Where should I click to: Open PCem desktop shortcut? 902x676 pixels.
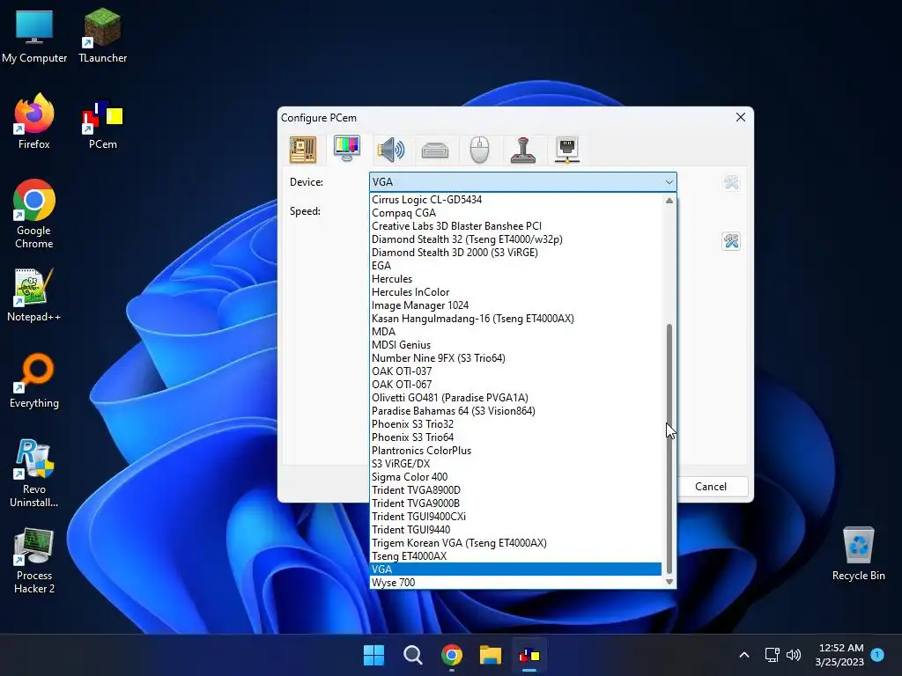coord(102,123)
